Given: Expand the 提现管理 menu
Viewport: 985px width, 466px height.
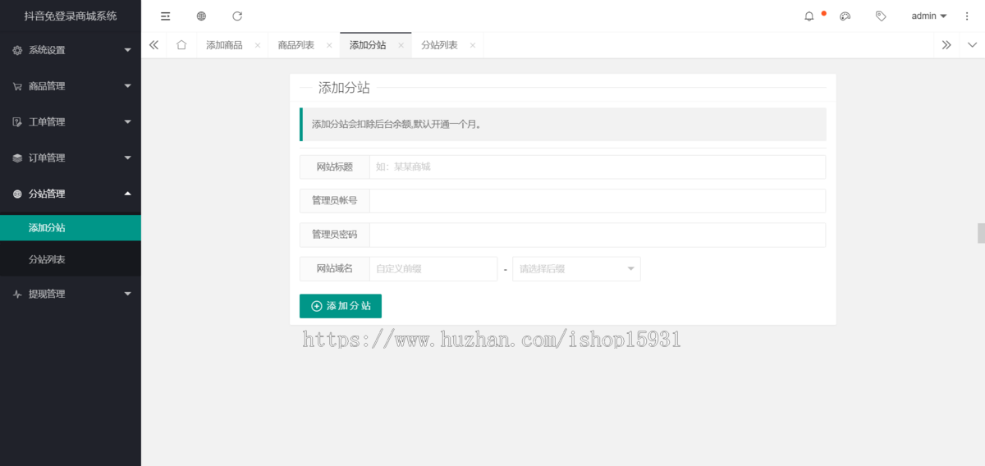Looking at the screenshot, I should tap(127, 294).
